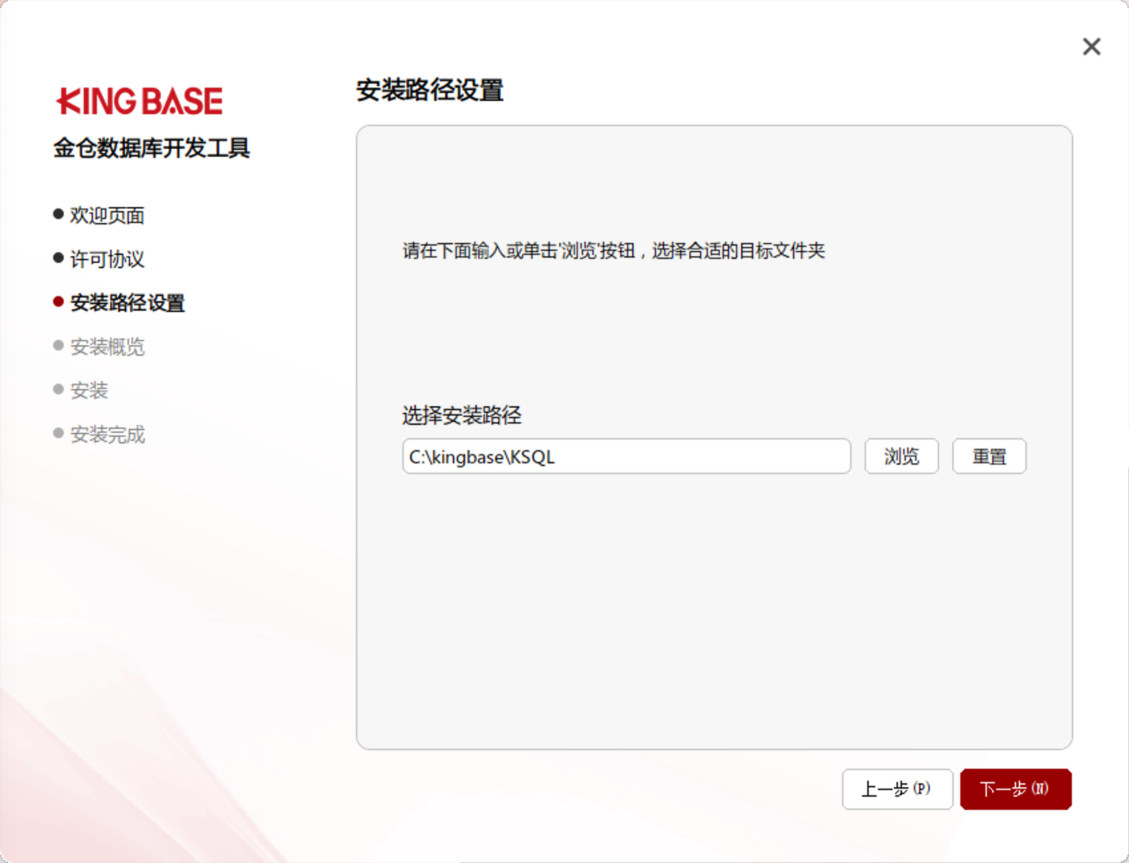1129x863 pixels.
Task: Select the 欢迎页面 step in sidebar
Action: coord(107,215)
